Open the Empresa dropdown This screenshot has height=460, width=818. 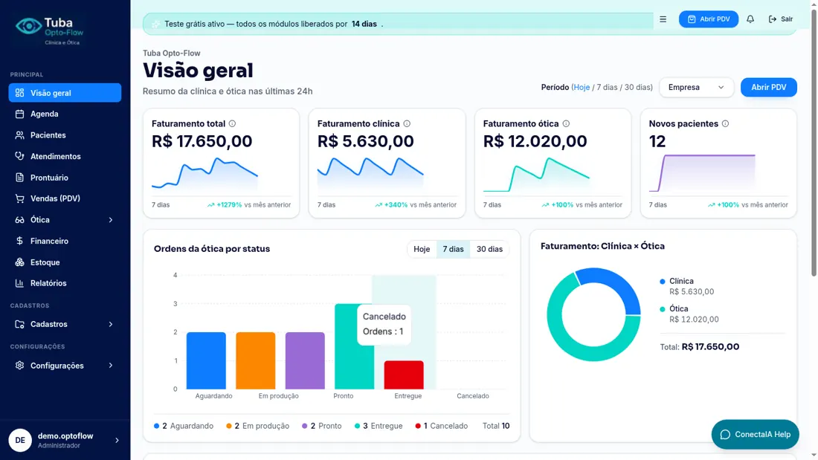pos(697,87)
